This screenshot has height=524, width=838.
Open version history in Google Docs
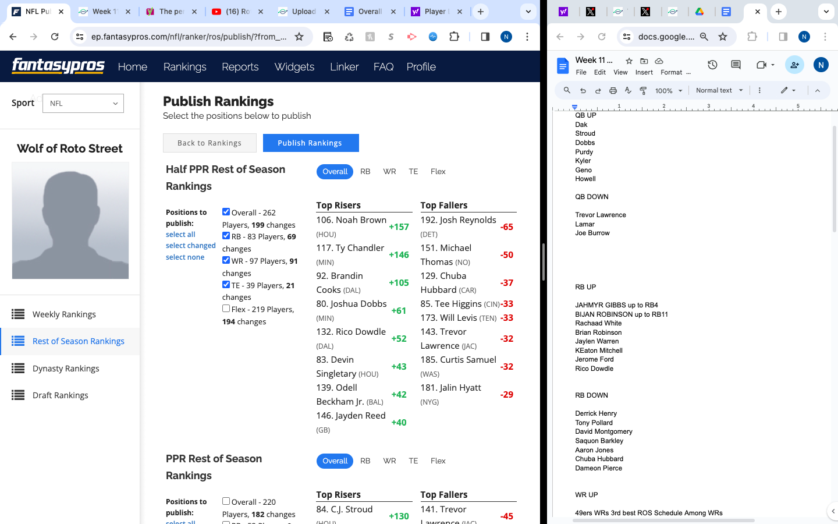712,65
